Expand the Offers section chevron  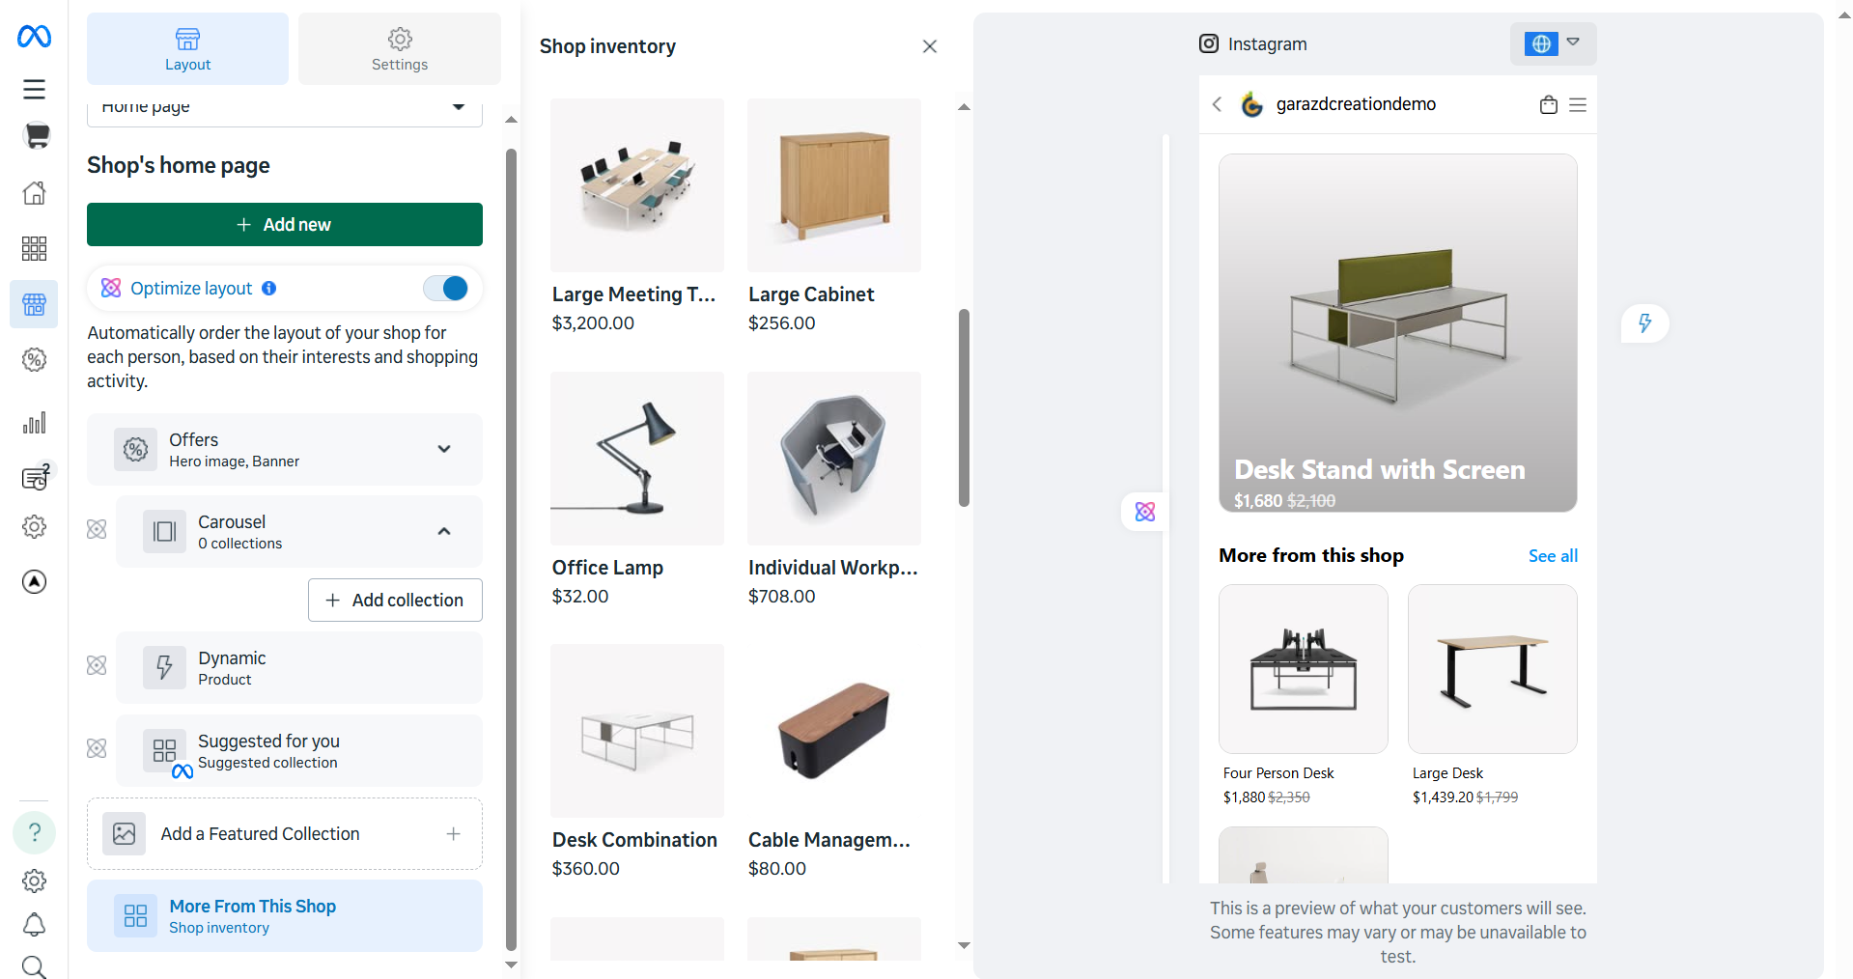tap(444, 449)
